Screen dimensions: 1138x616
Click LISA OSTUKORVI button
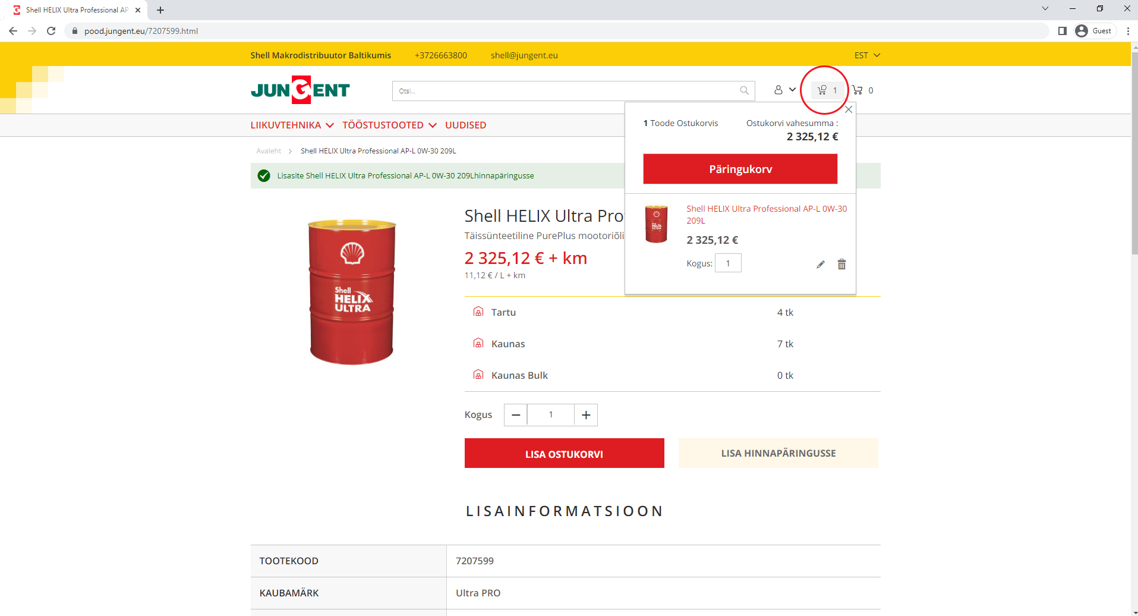point(564,454)
